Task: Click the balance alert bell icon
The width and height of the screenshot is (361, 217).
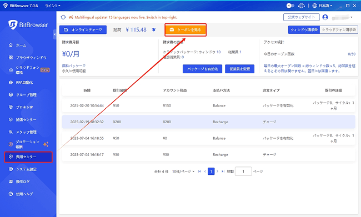Action: [x=153, y=29]
